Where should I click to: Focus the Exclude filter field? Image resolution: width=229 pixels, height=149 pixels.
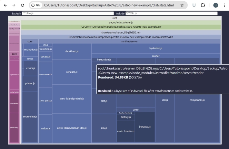[x=68, y=14]
